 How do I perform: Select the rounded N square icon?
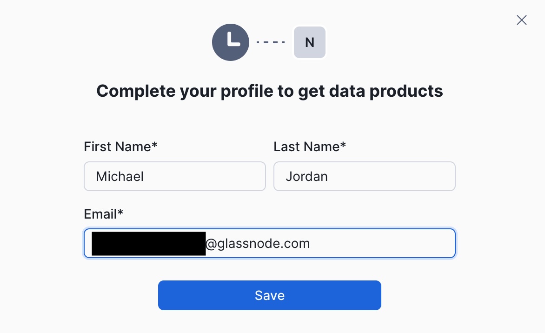click(x=309, y=42)
